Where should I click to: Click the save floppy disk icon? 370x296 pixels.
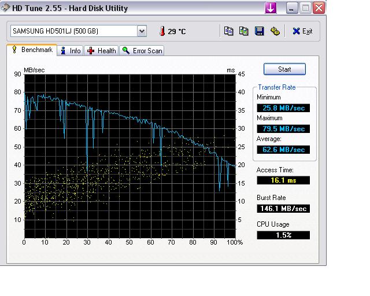click(x=259, y=31)
